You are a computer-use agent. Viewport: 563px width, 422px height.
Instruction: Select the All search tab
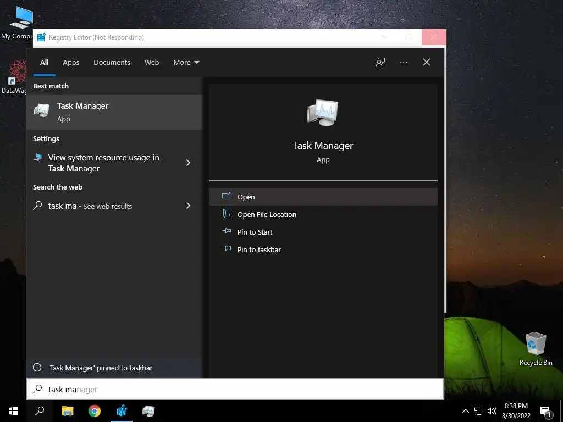[45, 63]
